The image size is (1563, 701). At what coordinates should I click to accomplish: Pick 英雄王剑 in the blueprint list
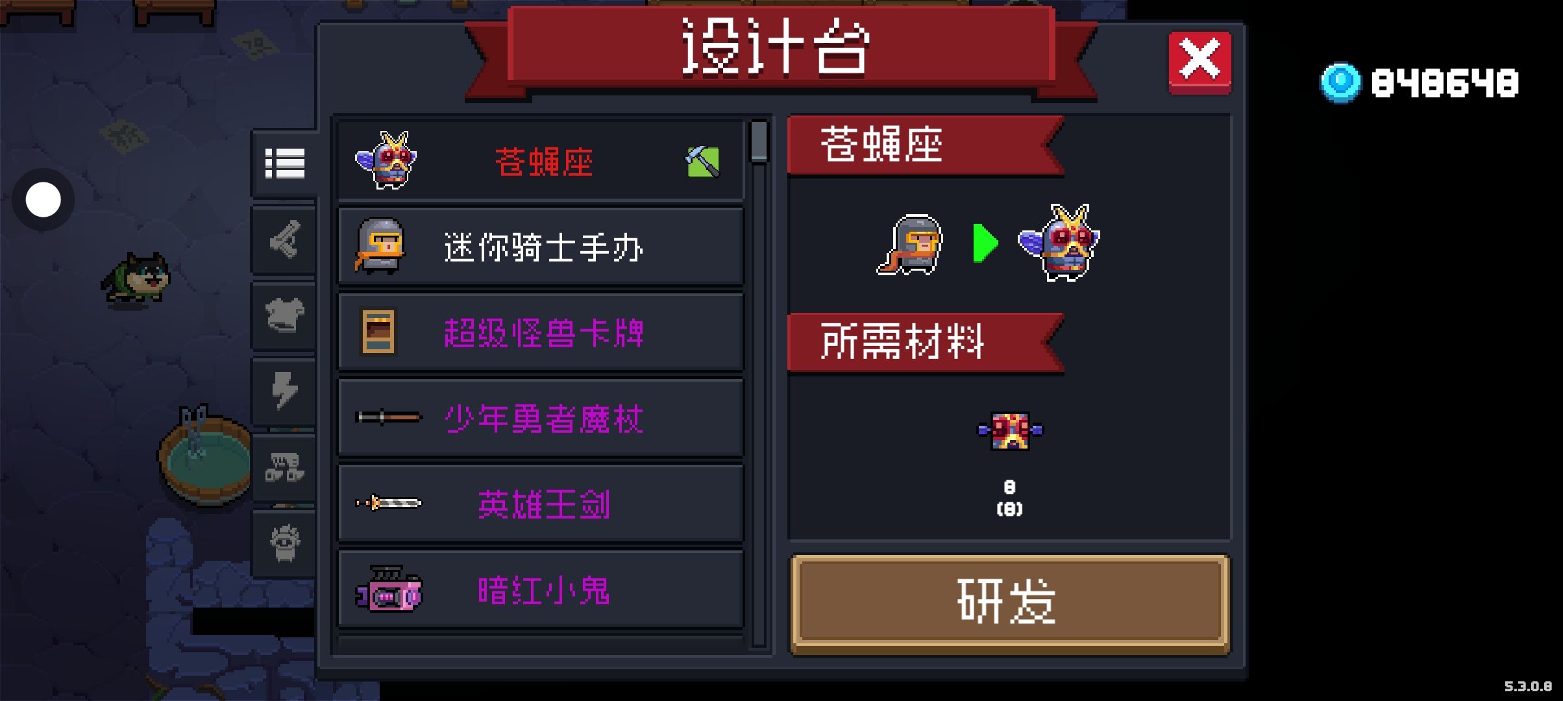(x=541, y=504)
